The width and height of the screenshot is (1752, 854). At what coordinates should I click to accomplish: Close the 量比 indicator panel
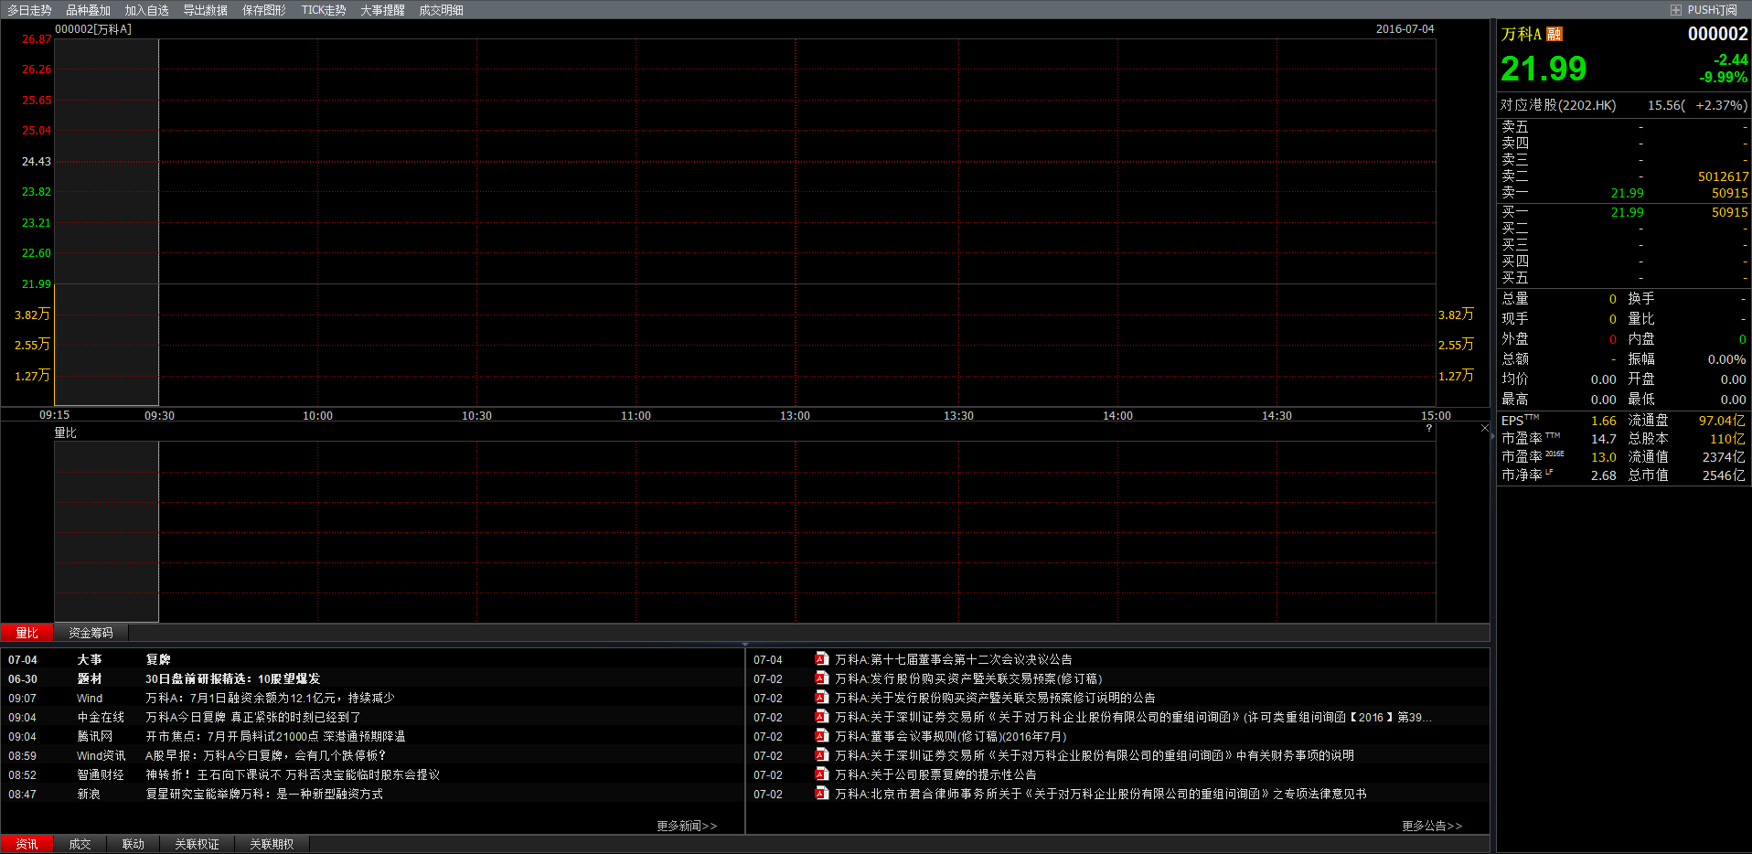point(1484,427)
